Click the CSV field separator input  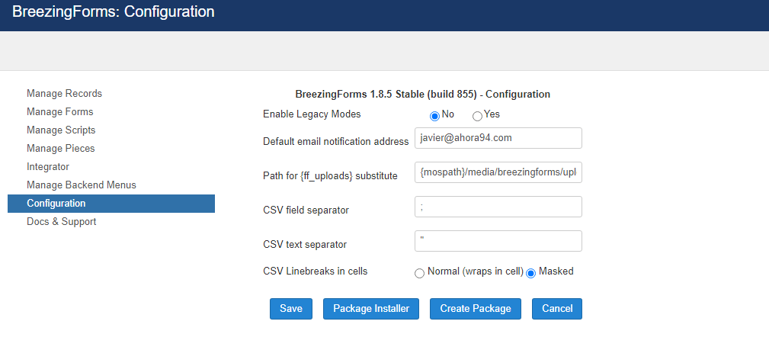point(498,207)
